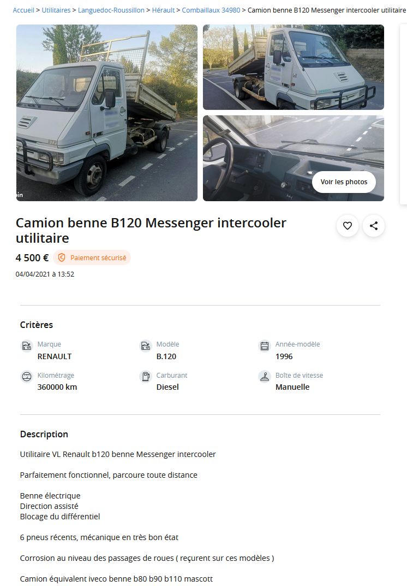Image resolution: width=407 pixels, height=586 pixels.
Task: Click the secure payment shield icon
Action: (x=62, y=257)
